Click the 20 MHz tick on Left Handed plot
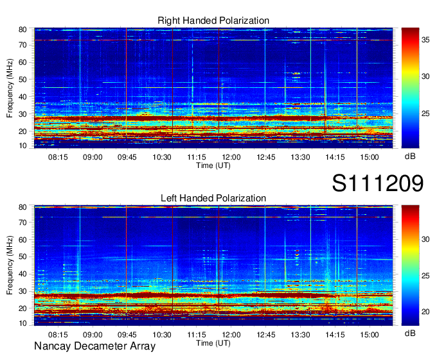This screenshot has height=354, width=437. (x=22, y=308)
